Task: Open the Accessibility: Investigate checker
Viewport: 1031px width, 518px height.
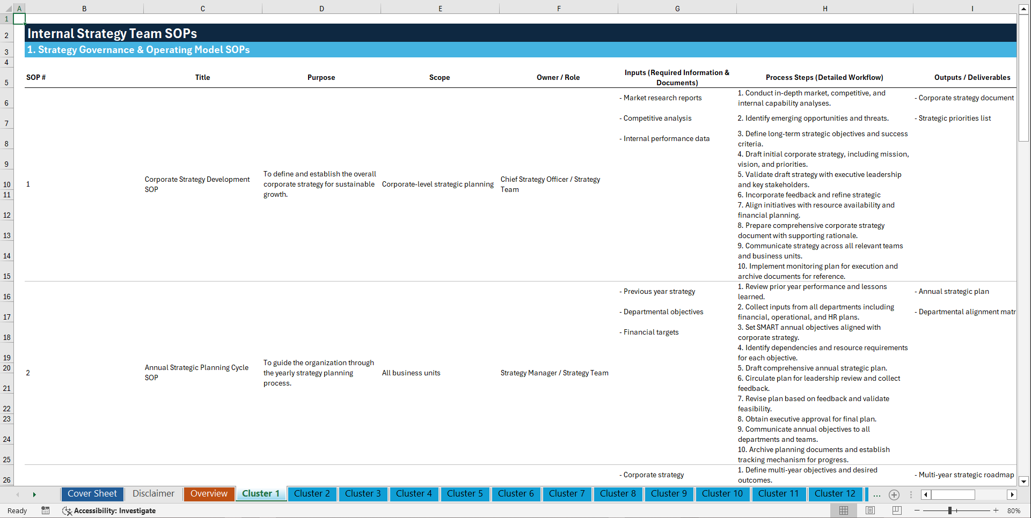Action: 109,510
